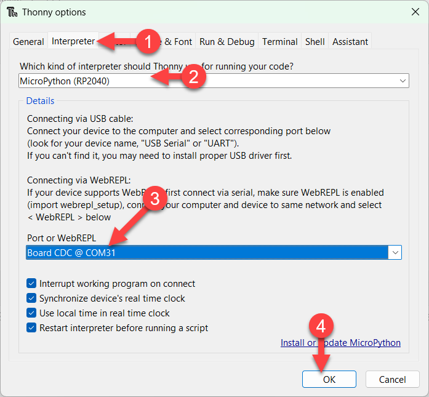The image size is (429, 397).
Task: Select the Interpreter tab
Action: [x=73, y=41]
